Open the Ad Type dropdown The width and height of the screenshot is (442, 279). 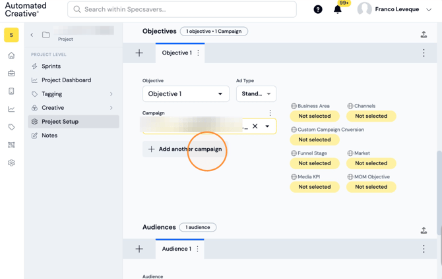click(x=256, y=94)
